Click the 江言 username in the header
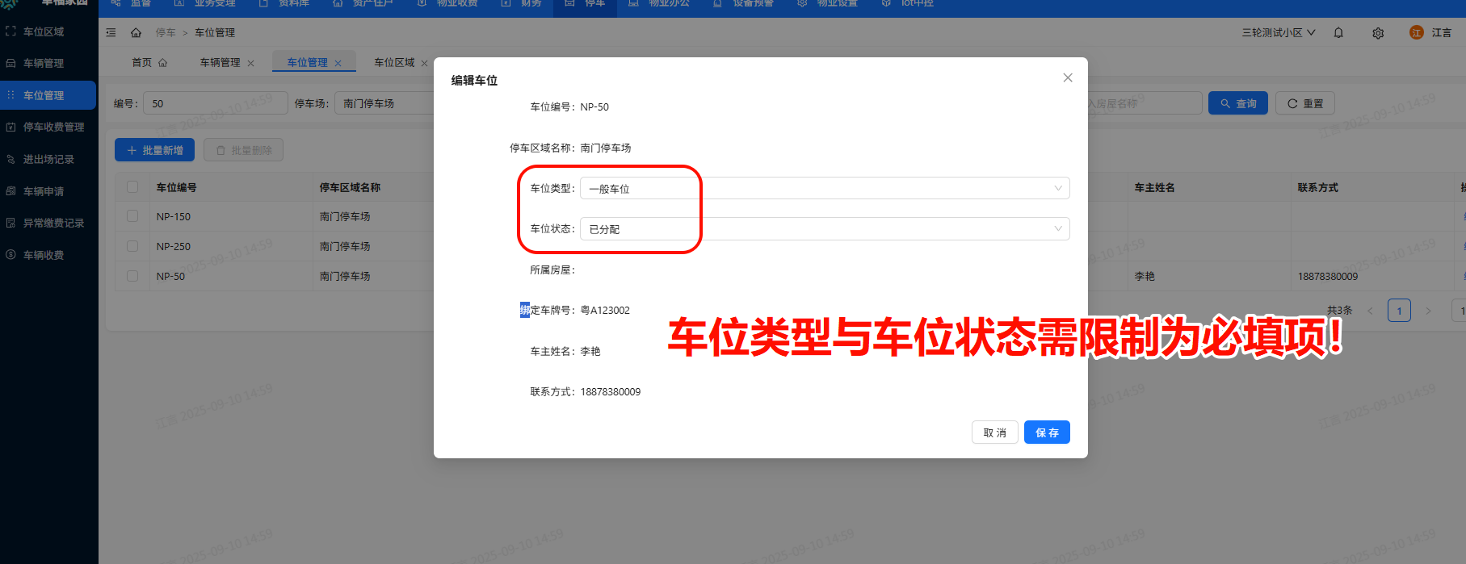 1442,32
